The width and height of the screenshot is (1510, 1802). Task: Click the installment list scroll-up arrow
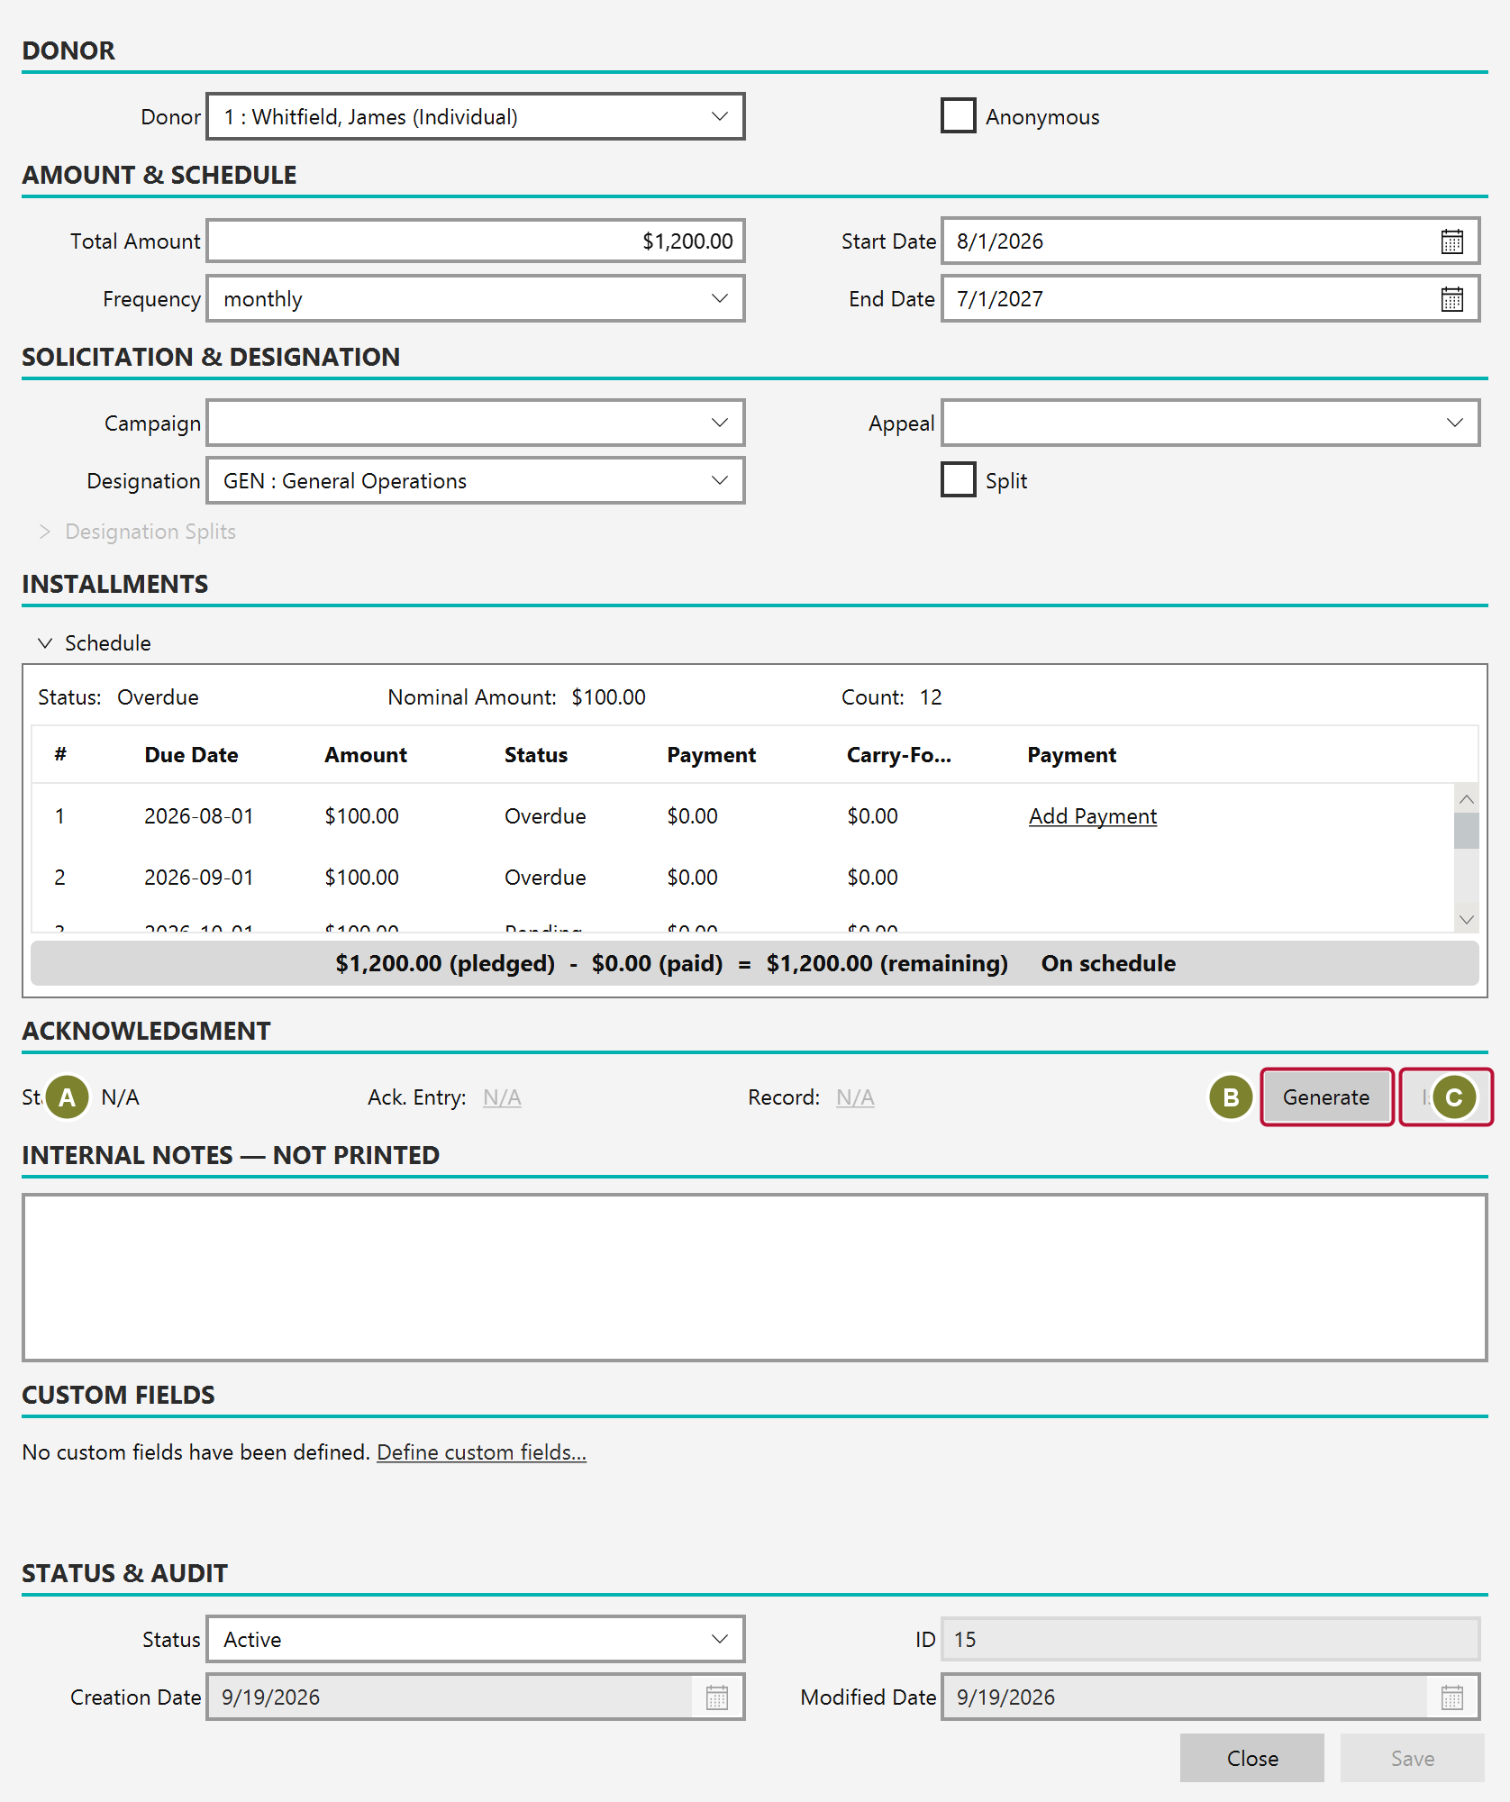[1467, 799]
